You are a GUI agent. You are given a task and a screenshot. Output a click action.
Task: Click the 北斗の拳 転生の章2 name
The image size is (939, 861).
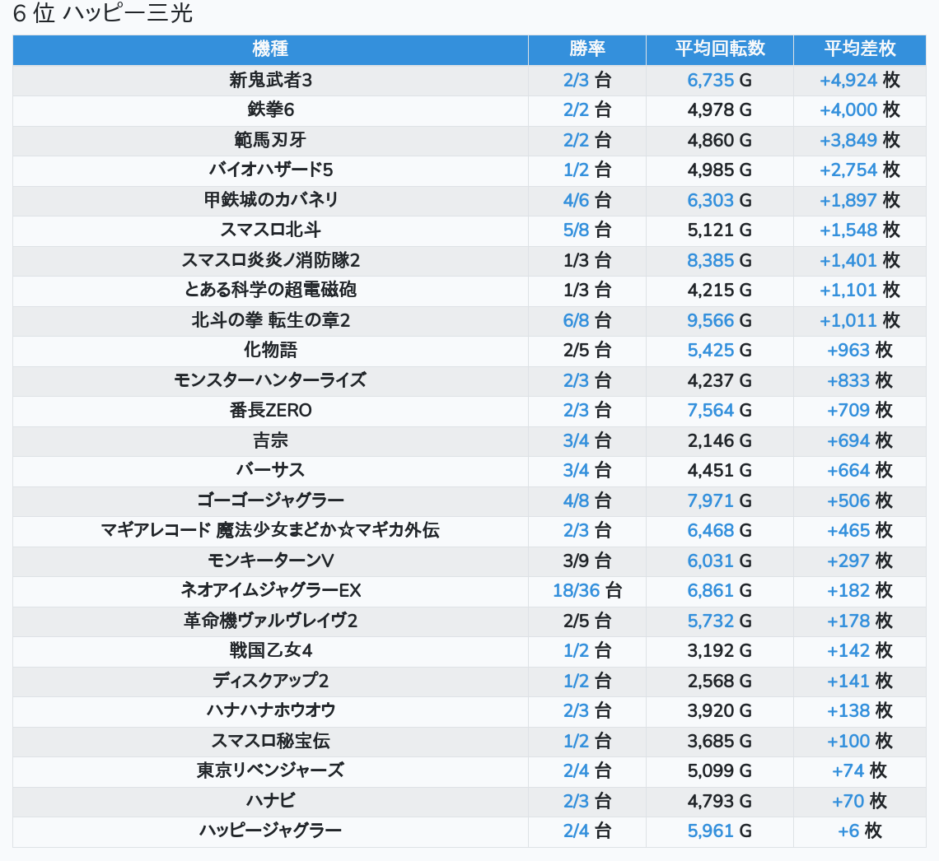point(270,320)
